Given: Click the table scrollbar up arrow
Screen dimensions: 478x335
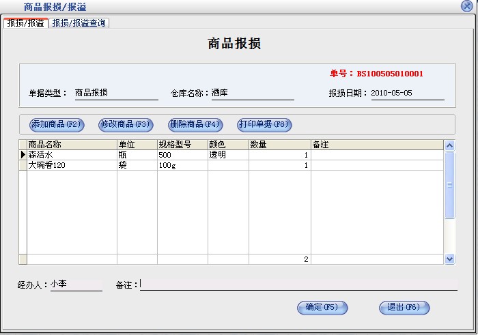Looking at the screenshot, I should click(449, 145).
